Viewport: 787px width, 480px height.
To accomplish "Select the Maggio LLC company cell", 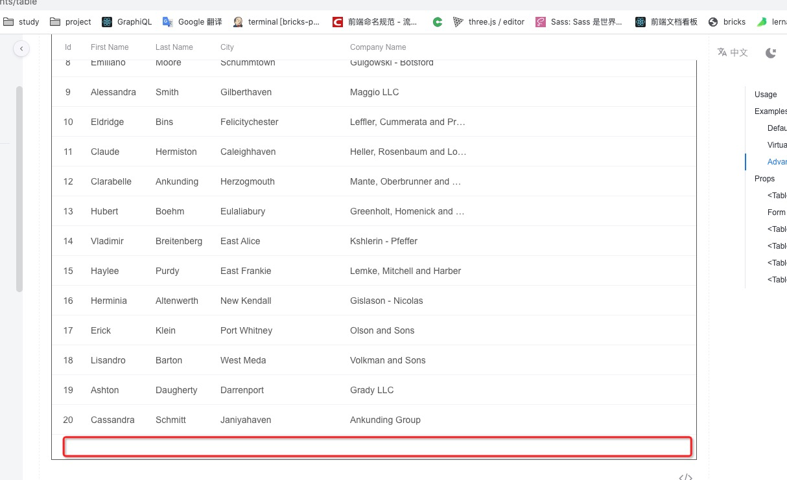I will [375, 92].
